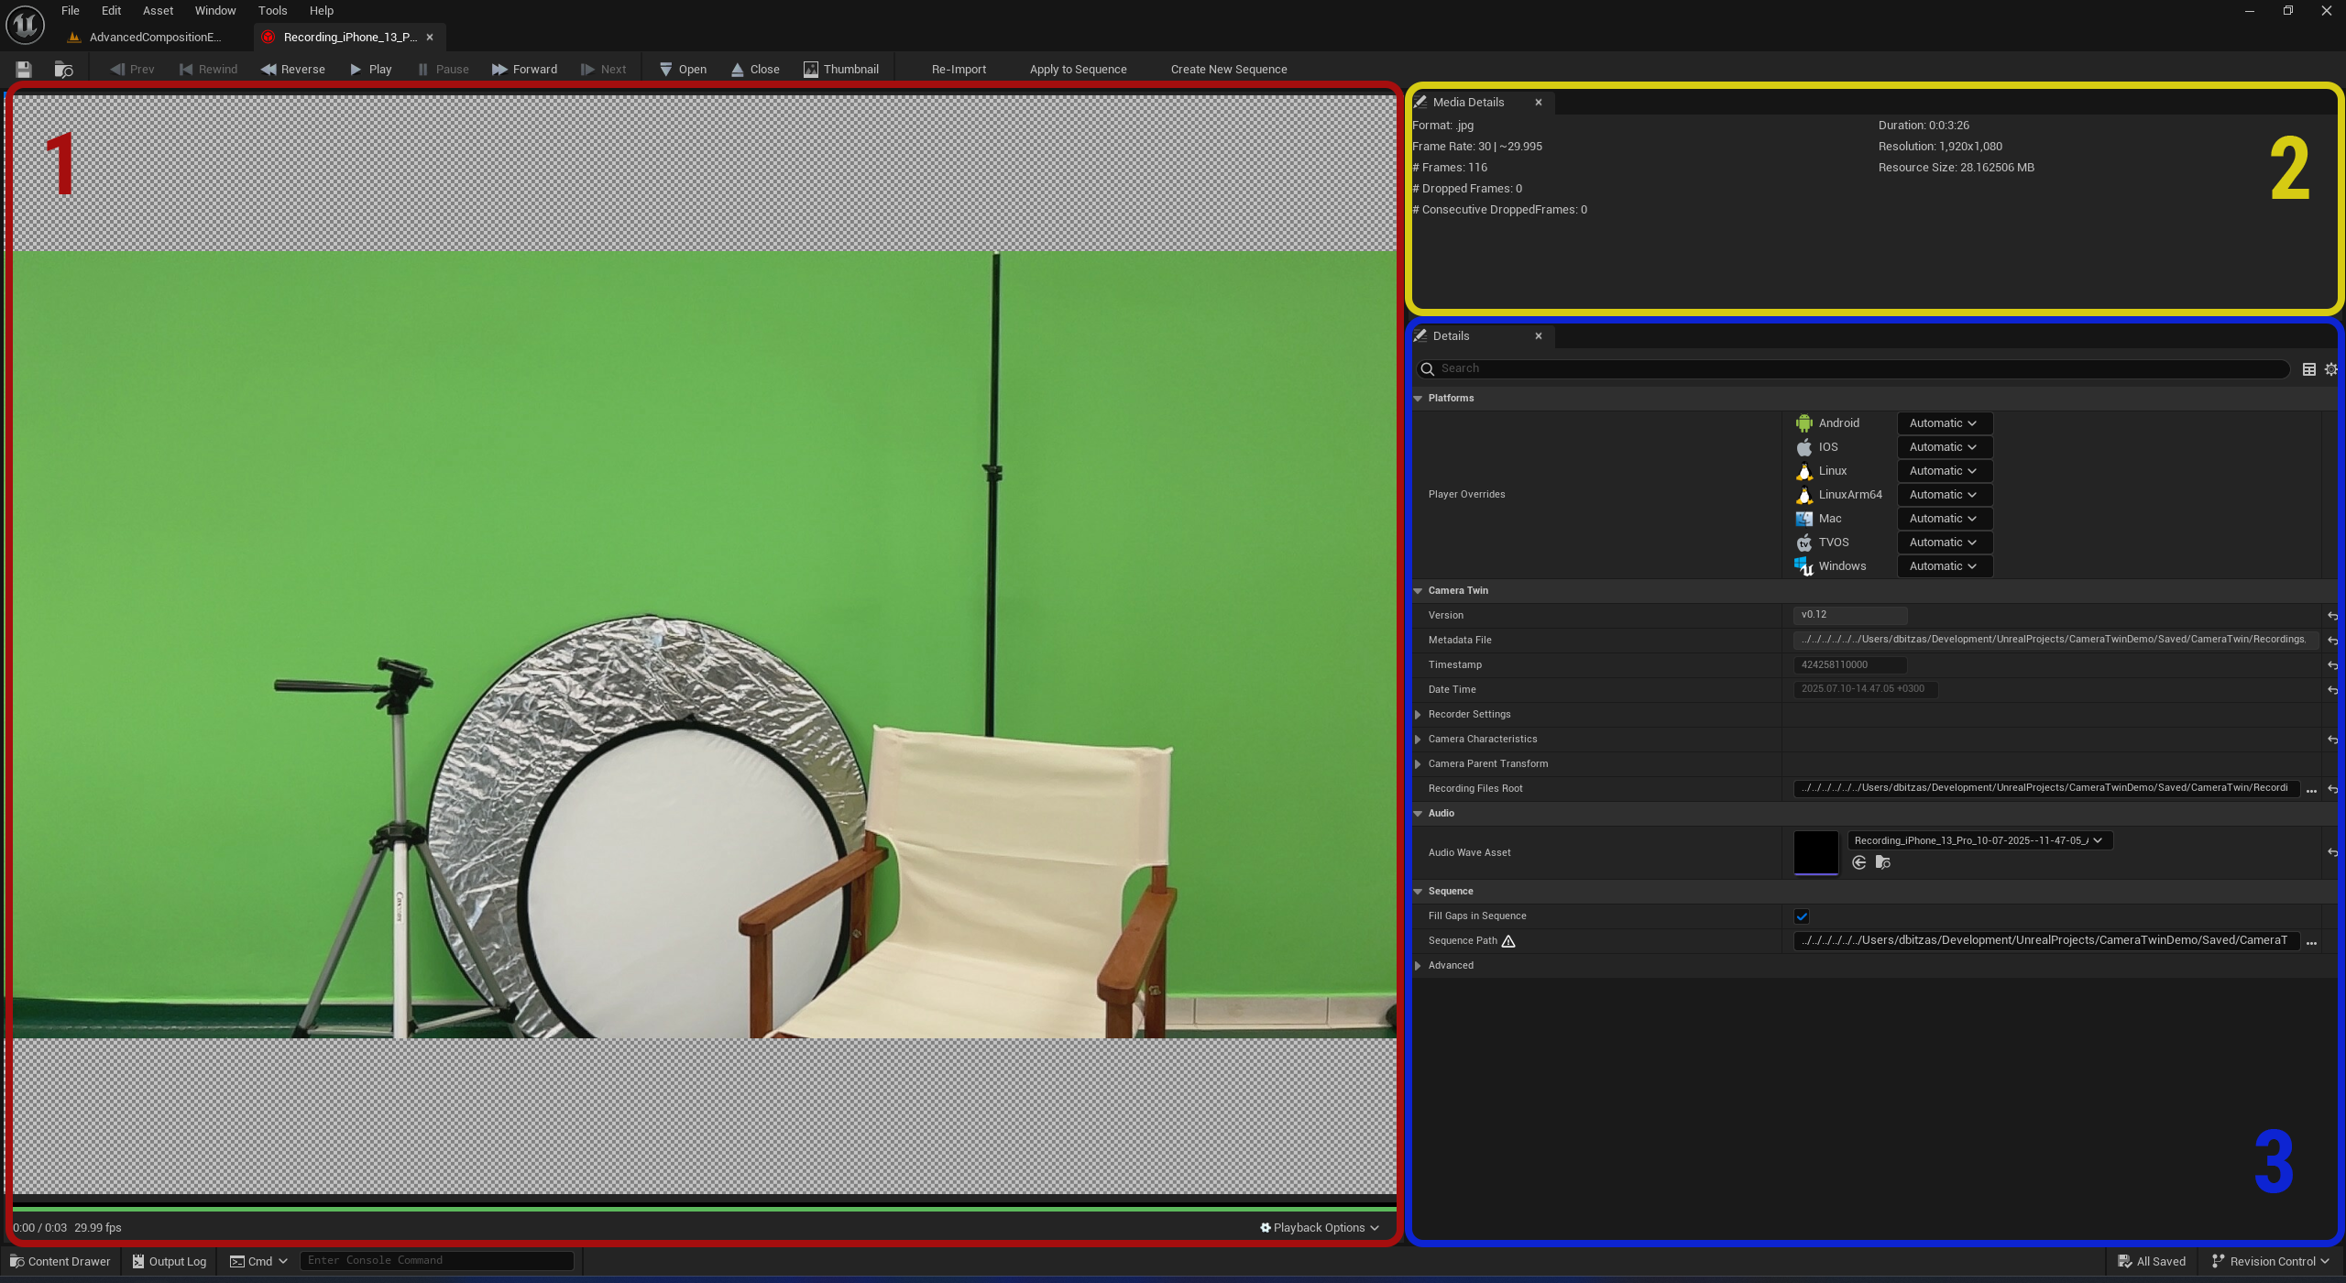Expand the Recorder Settings section

click(x=1419, y=715)
